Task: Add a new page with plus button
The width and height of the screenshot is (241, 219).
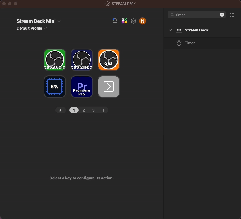Action: tap(103, 110)
